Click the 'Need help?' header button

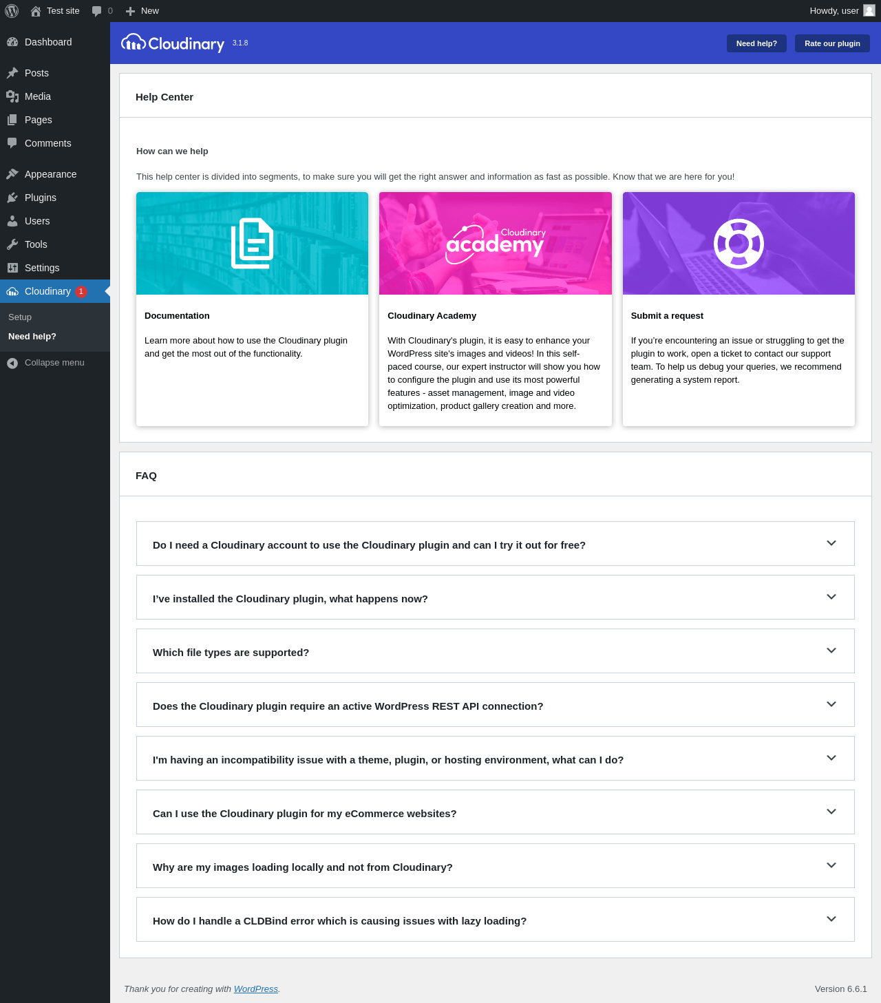pos(756,43)
